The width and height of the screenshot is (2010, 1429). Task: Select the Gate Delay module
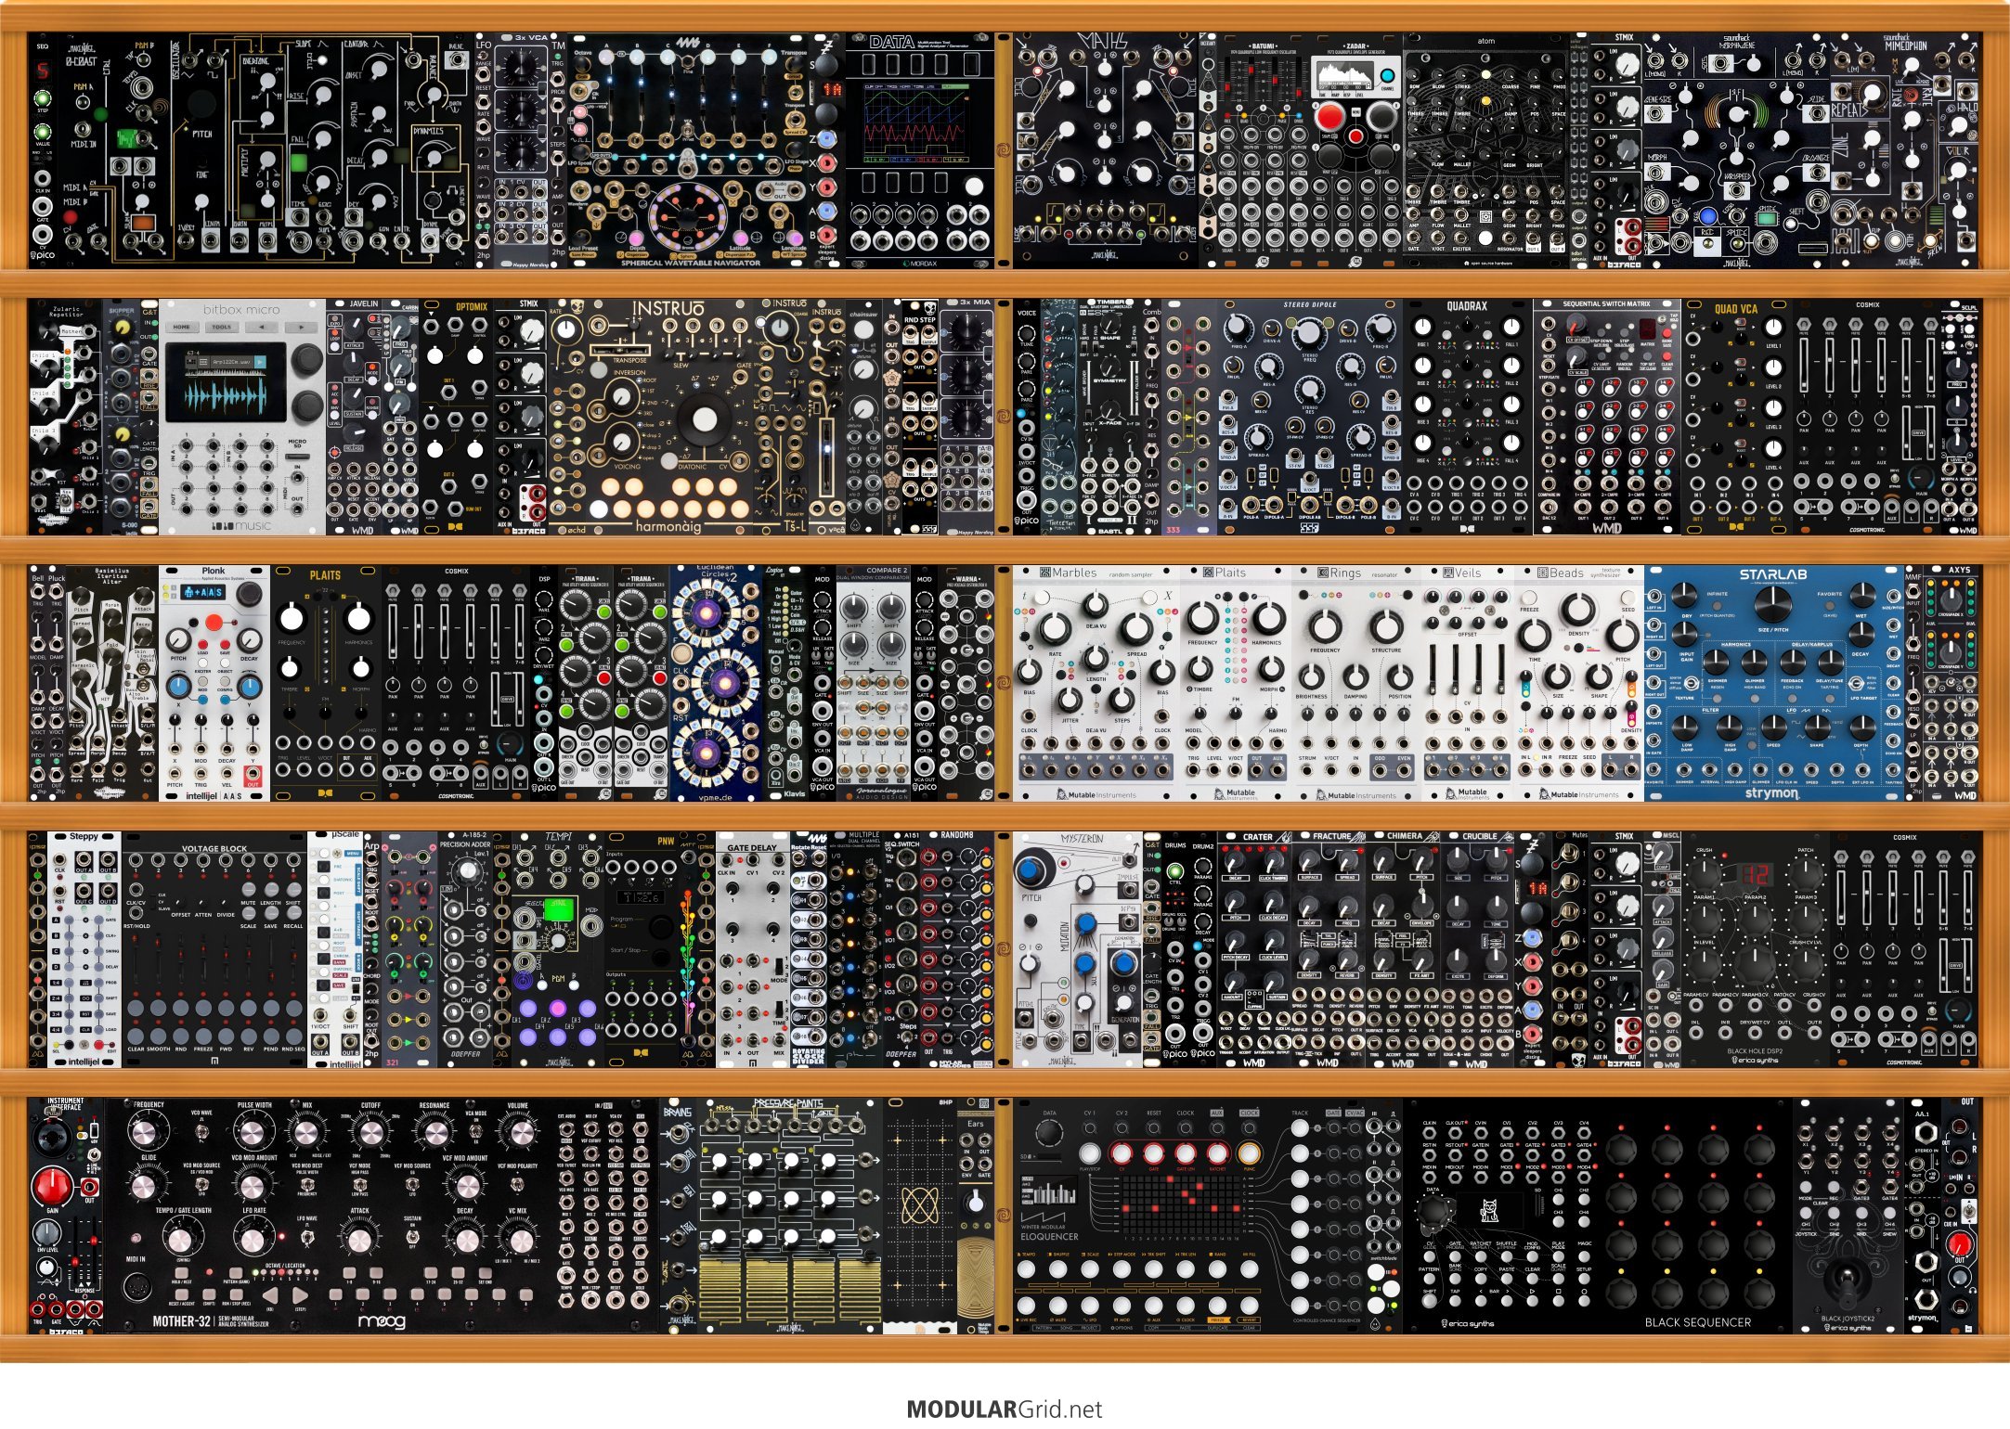752,949
